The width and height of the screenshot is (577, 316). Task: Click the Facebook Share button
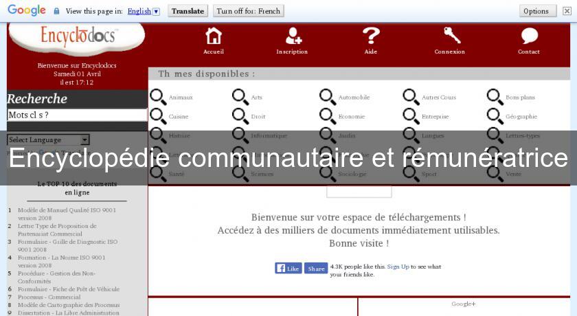[316, 269]
